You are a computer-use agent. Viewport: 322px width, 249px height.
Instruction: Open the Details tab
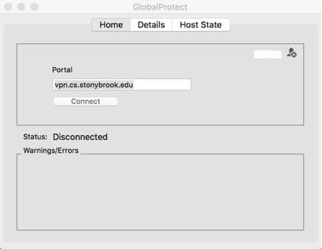151,25
